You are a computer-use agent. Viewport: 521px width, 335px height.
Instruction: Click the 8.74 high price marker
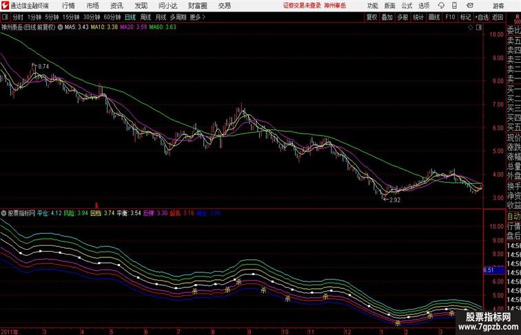[x=43, y=66]
